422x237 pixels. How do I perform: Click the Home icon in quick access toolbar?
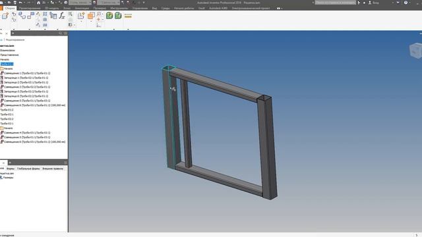(x=38, y=3)
